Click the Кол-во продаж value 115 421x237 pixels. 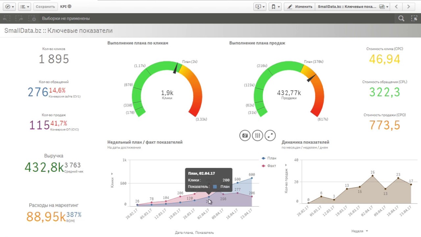click(39, 125)
